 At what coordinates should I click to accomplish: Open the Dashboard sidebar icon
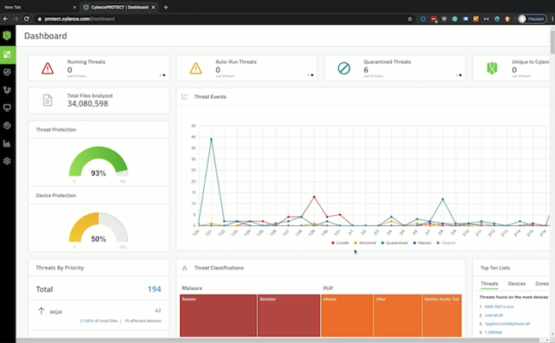(7, 55)
